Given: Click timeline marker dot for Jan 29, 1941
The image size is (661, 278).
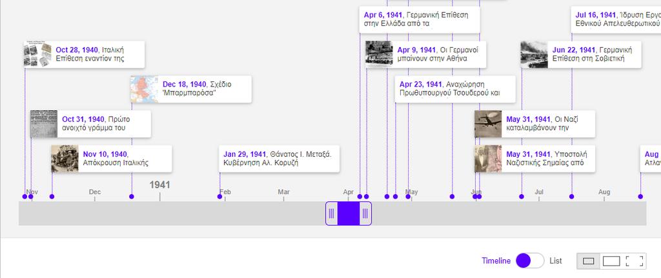Looking at the screenshot, I should click(219, 196).
